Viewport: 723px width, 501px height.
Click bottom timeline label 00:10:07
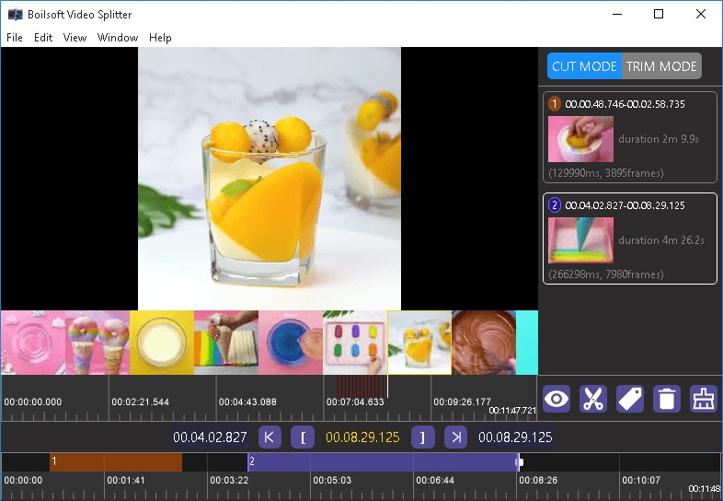coord(641,480)
